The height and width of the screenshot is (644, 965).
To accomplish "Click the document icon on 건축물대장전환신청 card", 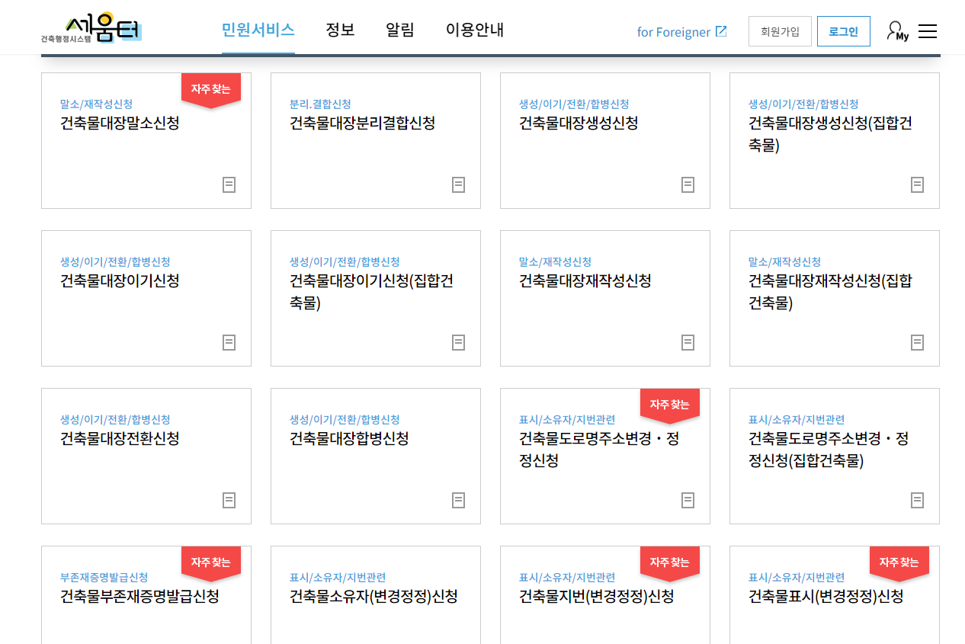I will (x=229, y=500).
